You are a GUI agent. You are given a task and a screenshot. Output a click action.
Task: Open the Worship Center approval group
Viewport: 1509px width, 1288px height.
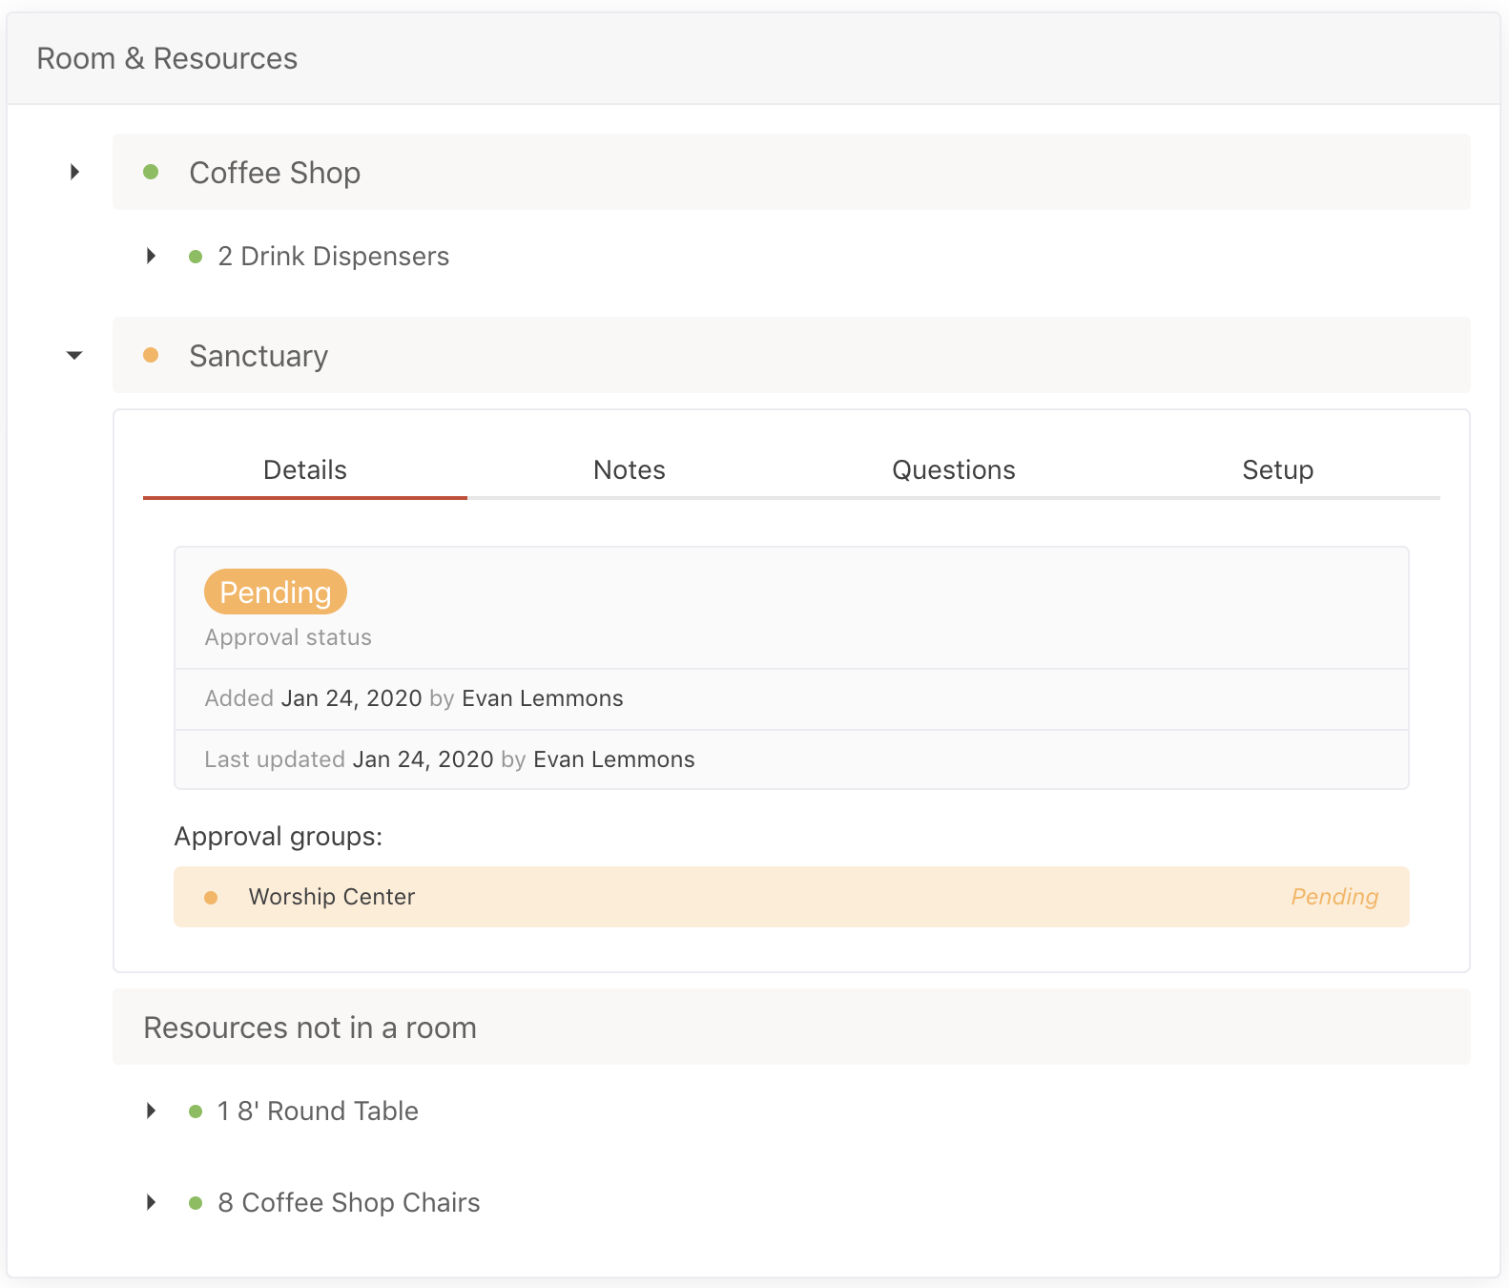click(332, 897)
